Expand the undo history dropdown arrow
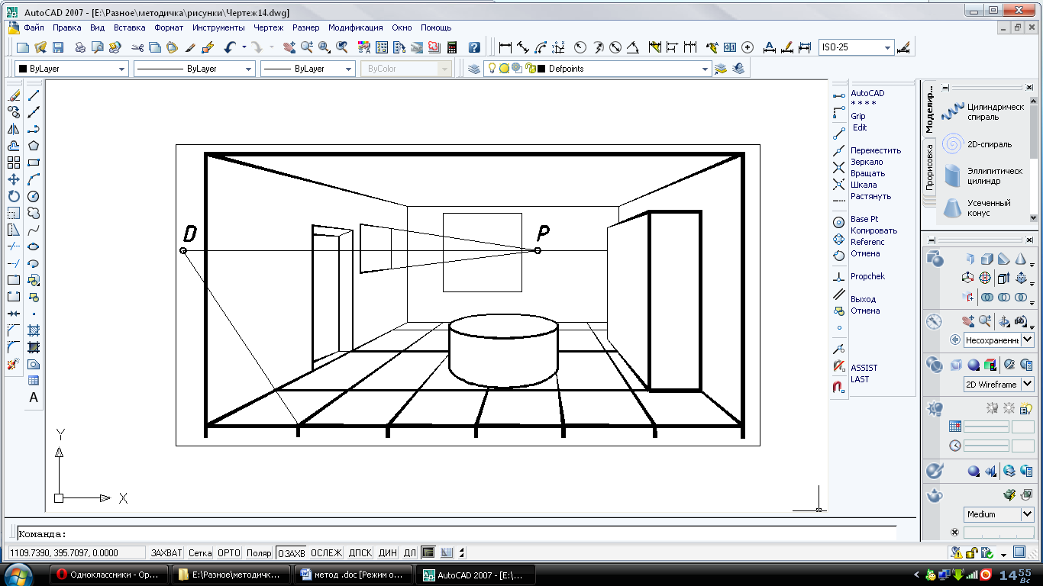This screenshot has height=586, width=1043. pyautogui.click(x=244, y=47)
